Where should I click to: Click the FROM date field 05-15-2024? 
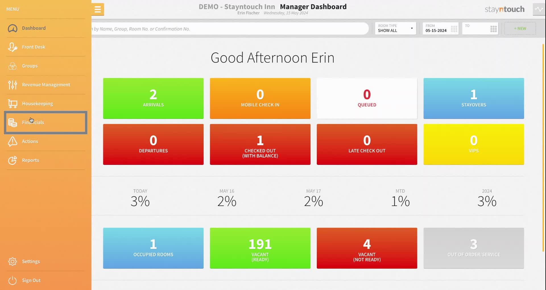click(440, 28)
